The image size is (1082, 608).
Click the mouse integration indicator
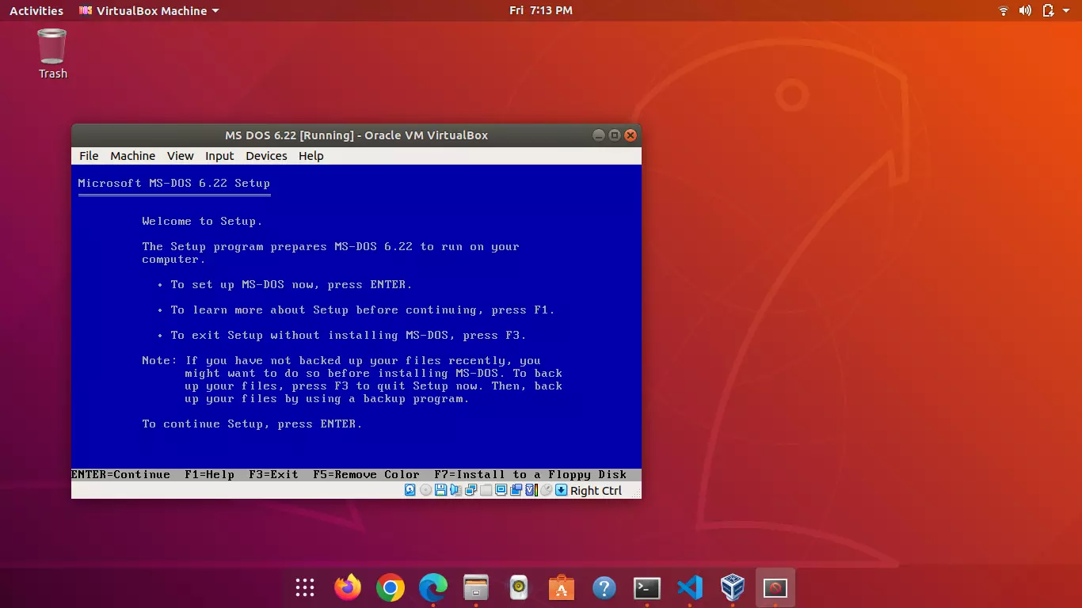click(x=546, y=490)
